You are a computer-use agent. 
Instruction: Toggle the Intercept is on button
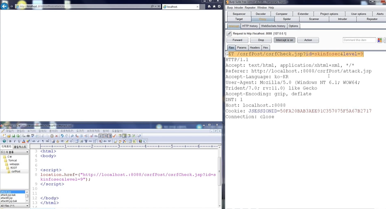point(284,40)
